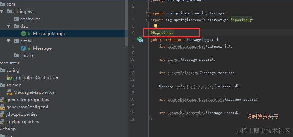Open log4j.properties in the tree
293x137 pixels.
tap(23, 122)
